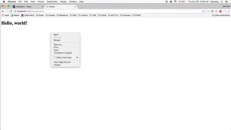Image resolution: width=231 pixels, height=130 pixels.
Task: Choose Translate to English in context menu
Action: (65, 53)
